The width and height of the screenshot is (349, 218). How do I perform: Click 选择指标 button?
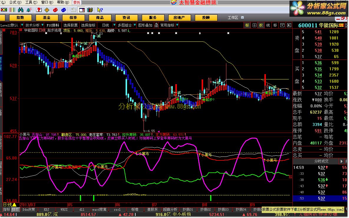[x=88, y=25]
